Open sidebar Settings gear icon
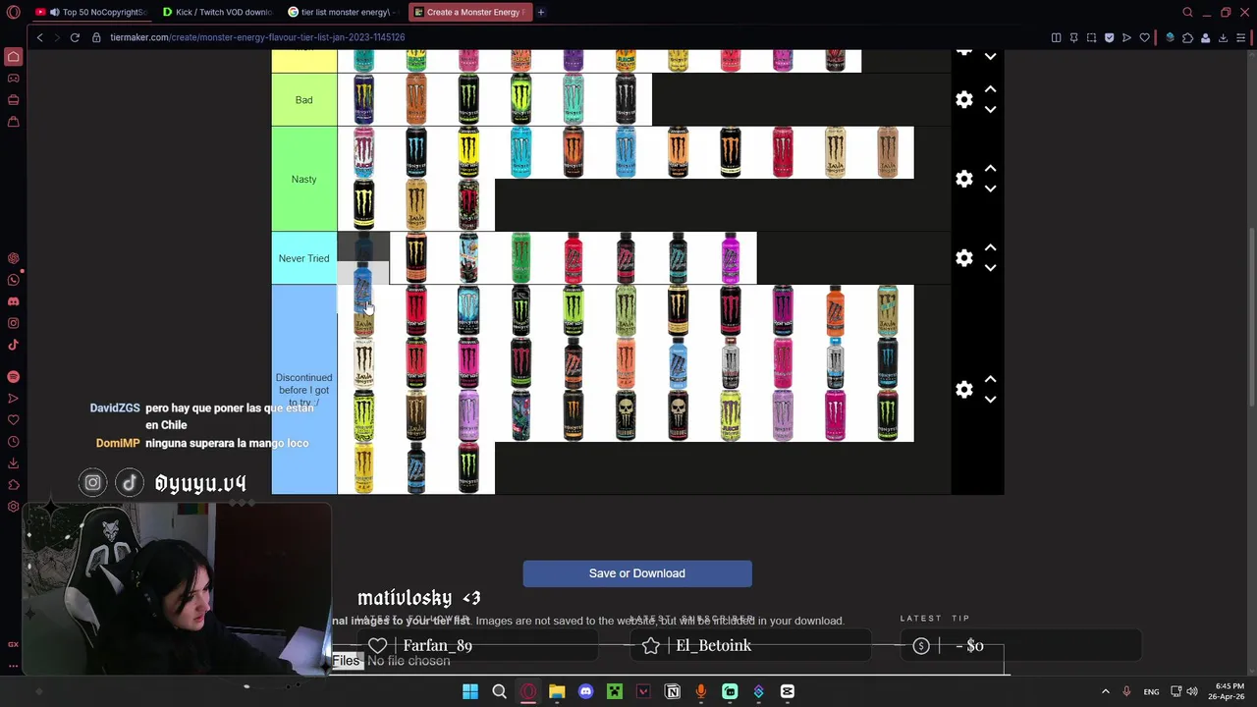The image size is (1257, 707). 13,506
